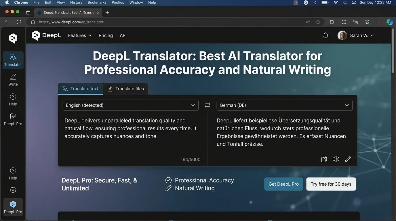
Task: Select the DeepL Translator browser tab
Action: pos(68,12)
